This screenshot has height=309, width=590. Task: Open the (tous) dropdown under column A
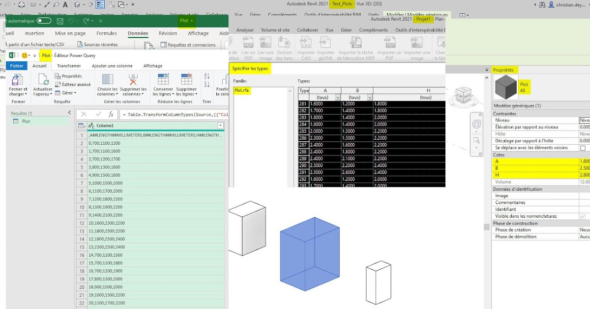337,98
